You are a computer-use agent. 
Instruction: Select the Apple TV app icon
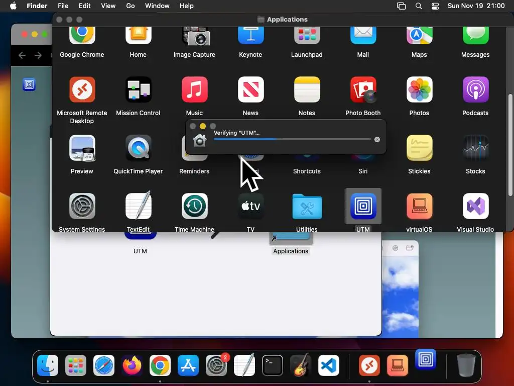[x=250, y=206]
